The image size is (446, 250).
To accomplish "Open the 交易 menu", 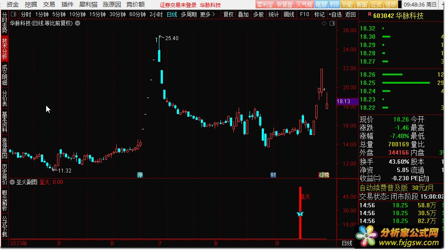I will click(49, 4).
